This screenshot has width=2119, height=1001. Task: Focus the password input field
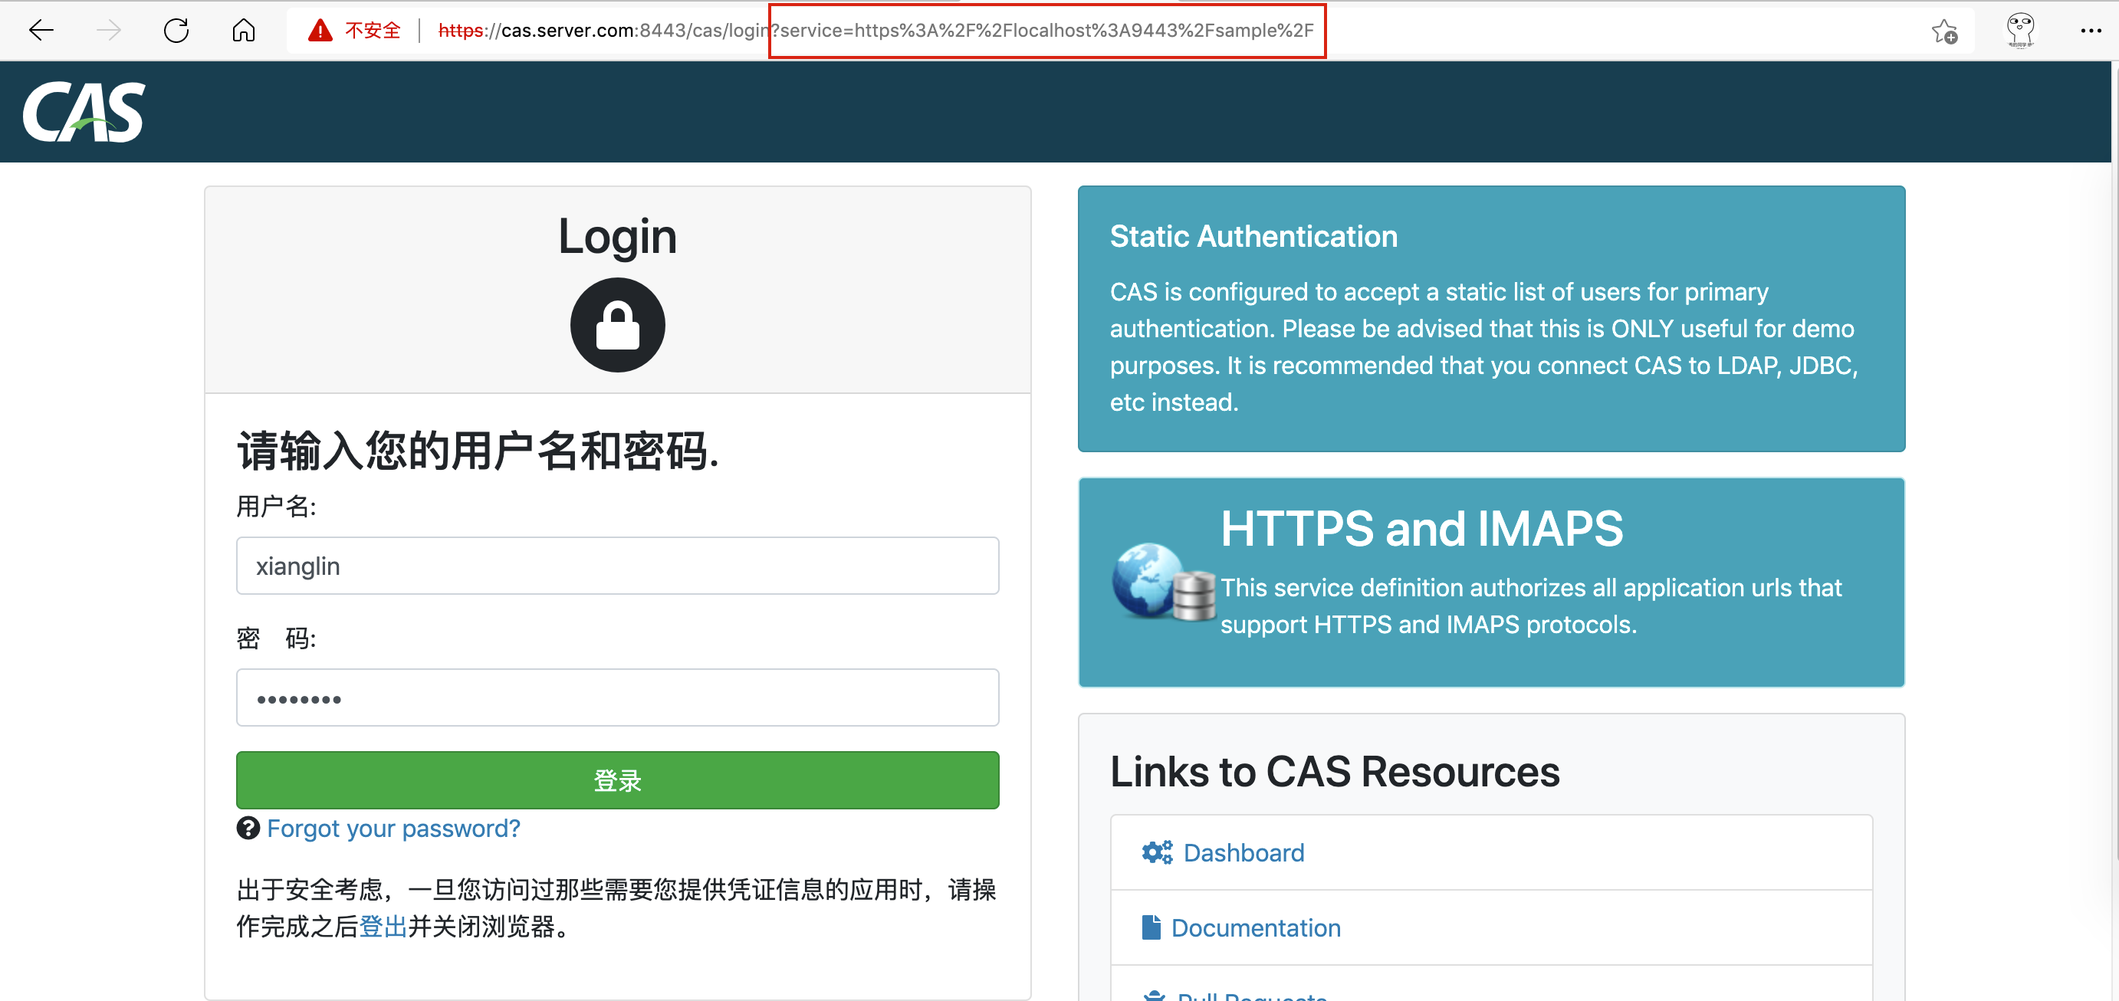coord(617,697)
